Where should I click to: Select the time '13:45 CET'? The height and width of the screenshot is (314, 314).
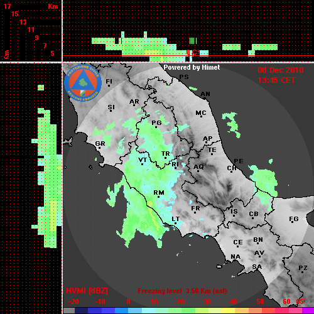pyautogui.click(x=276, y=80)
